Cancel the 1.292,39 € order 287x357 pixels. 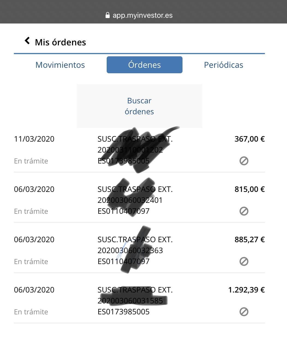point(244,312)
